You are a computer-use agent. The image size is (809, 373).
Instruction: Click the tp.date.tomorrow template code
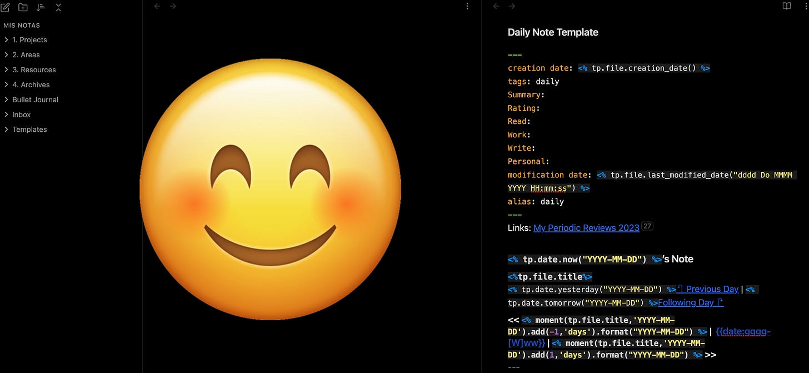coord(582,302)
